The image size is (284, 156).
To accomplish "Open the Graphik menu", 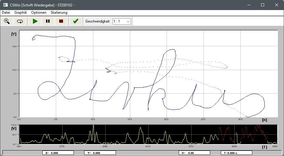I will pos(21,12).
